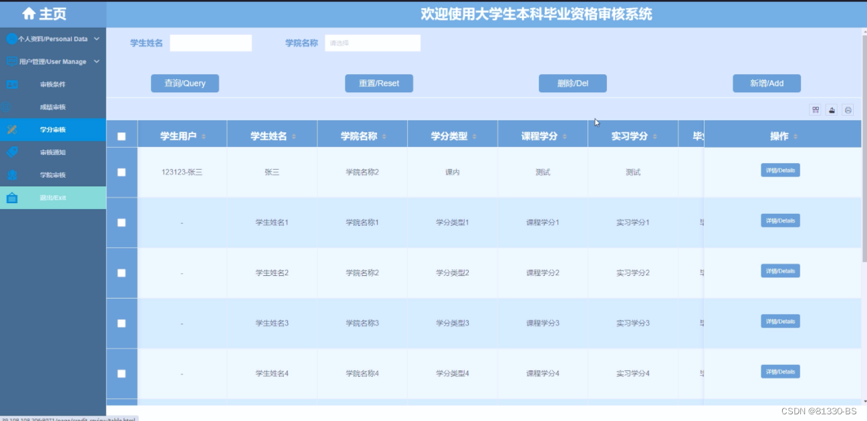Sort by 学院名称 column arrows
867x421 pixels.
point(384,136)
